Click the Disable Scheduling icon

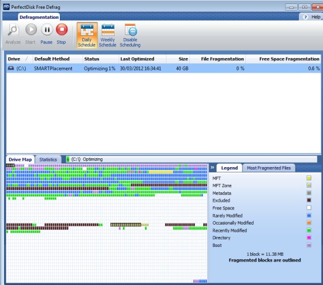coord(130,30)
